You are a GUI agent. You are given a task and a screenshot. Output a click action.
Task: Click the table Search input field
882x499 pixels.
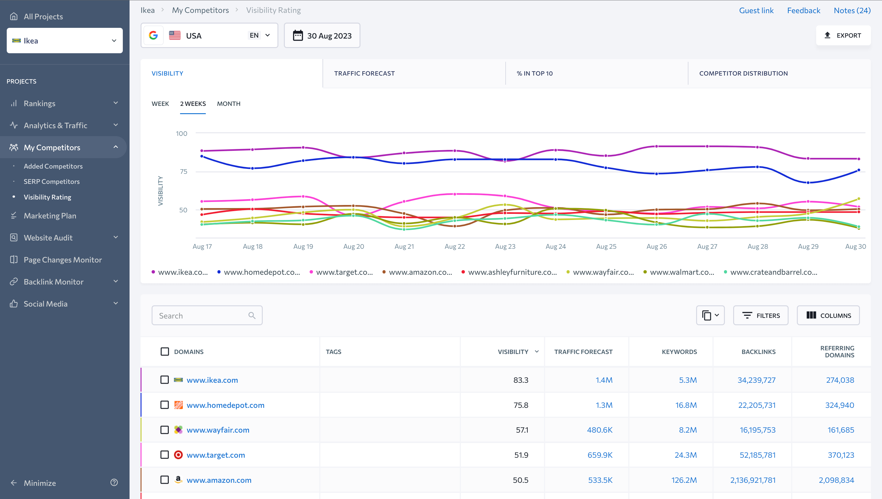(x=207, y=315)
